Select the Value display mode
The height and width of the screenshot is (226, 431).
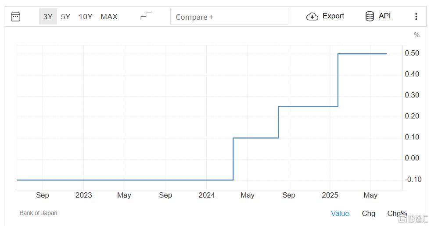pyautogui.click(x=340, y=213)
